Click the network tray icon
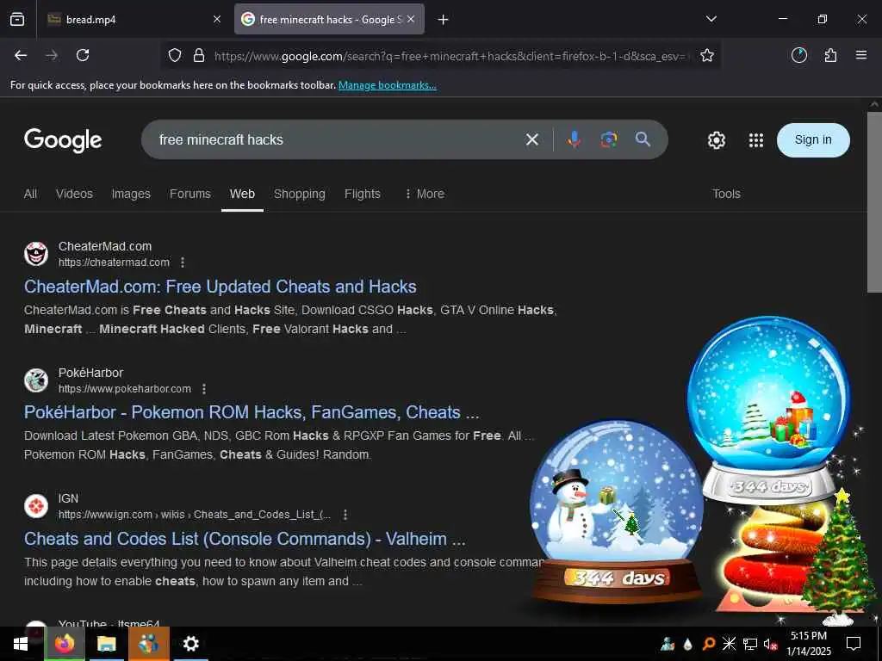The image size is (882, 661). [750, 644]
